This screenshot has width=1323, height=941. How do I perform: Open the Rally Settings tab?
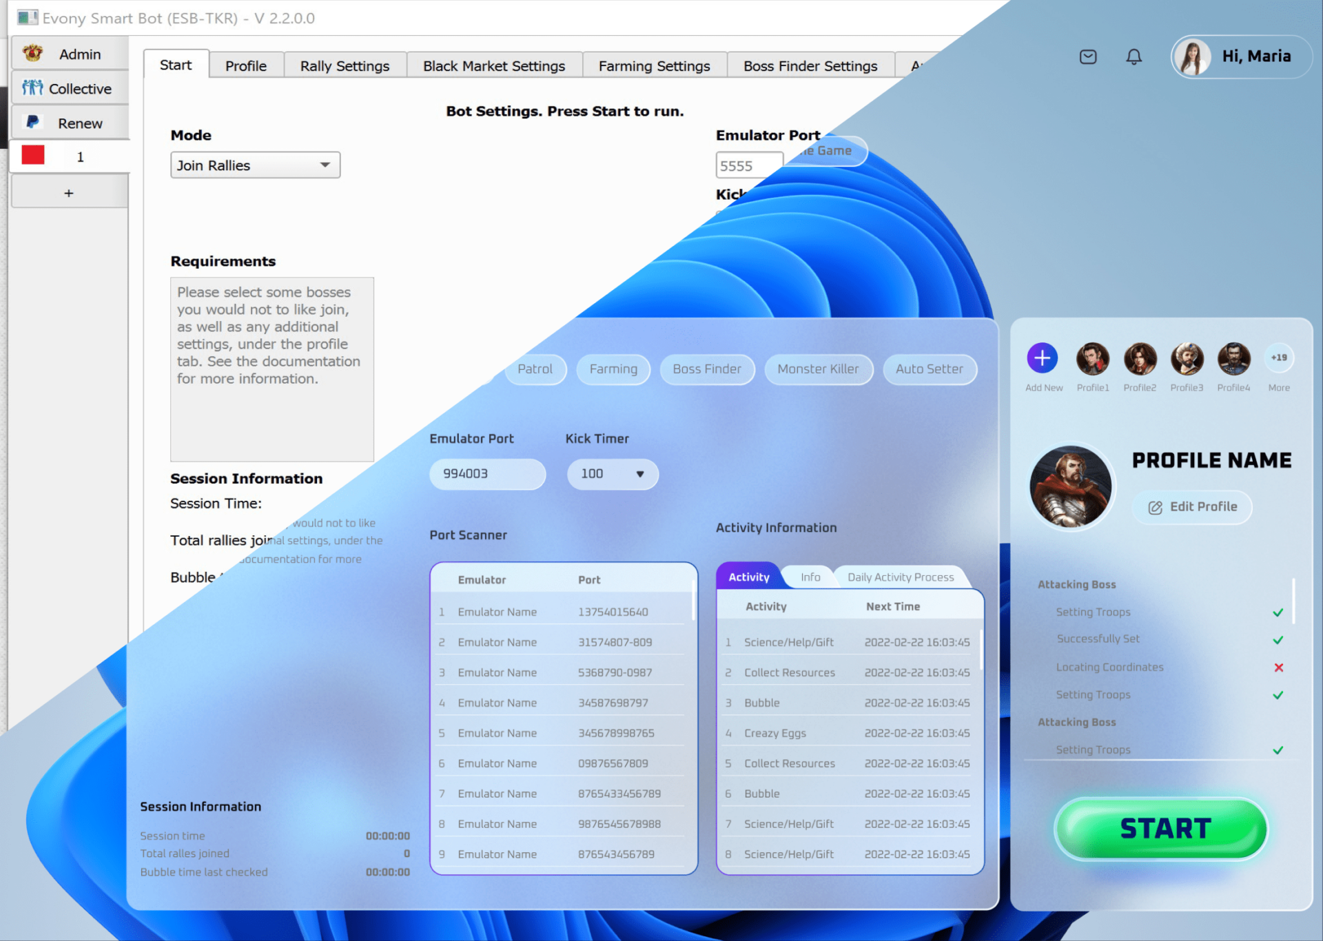pyautogui.click(x=345, y=66)
